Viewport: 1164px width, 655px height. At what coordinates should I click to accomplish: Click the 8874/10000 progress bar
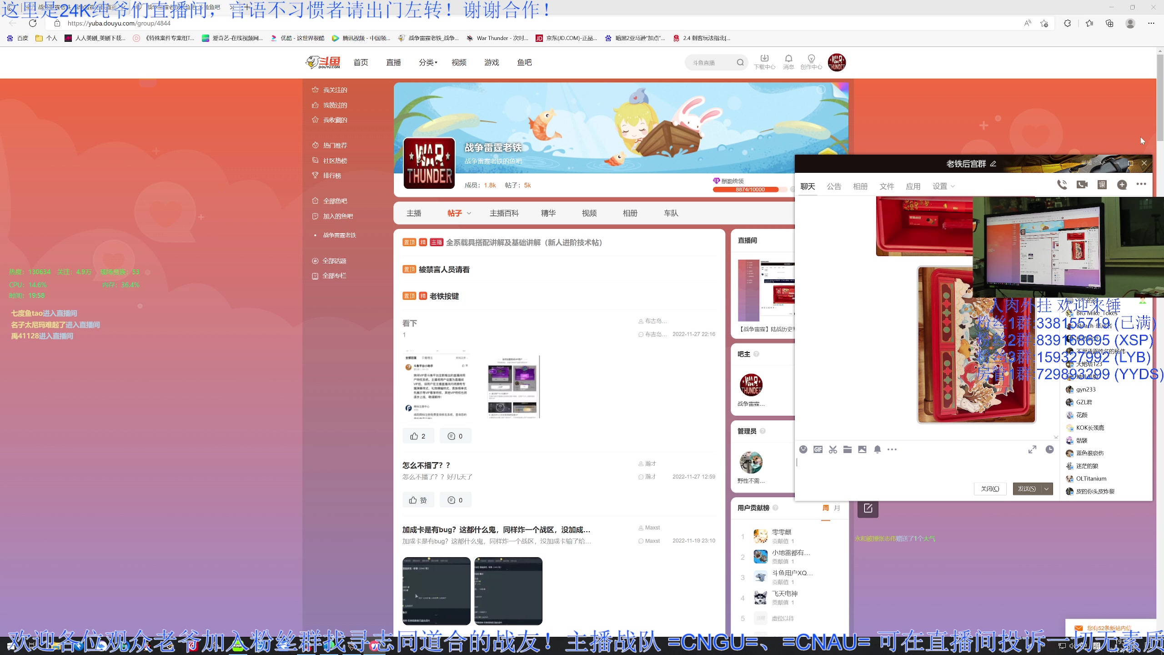pos(750,190)
